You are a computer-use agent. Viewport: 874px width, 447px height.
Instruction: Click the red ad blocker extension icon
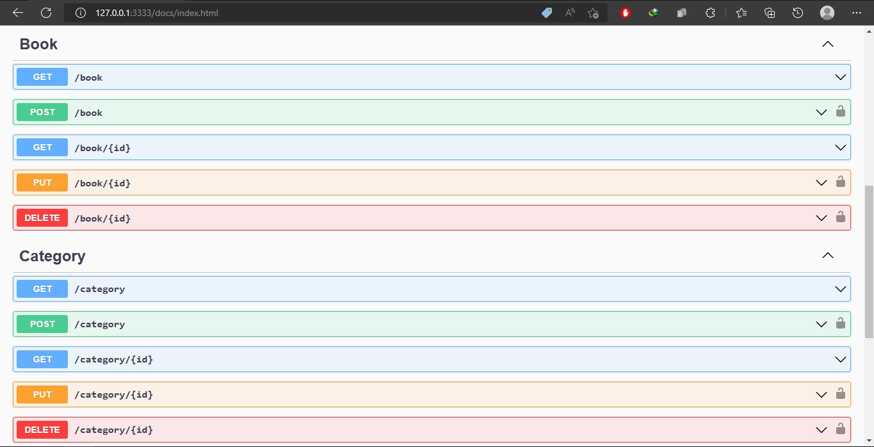pos(626,13)
